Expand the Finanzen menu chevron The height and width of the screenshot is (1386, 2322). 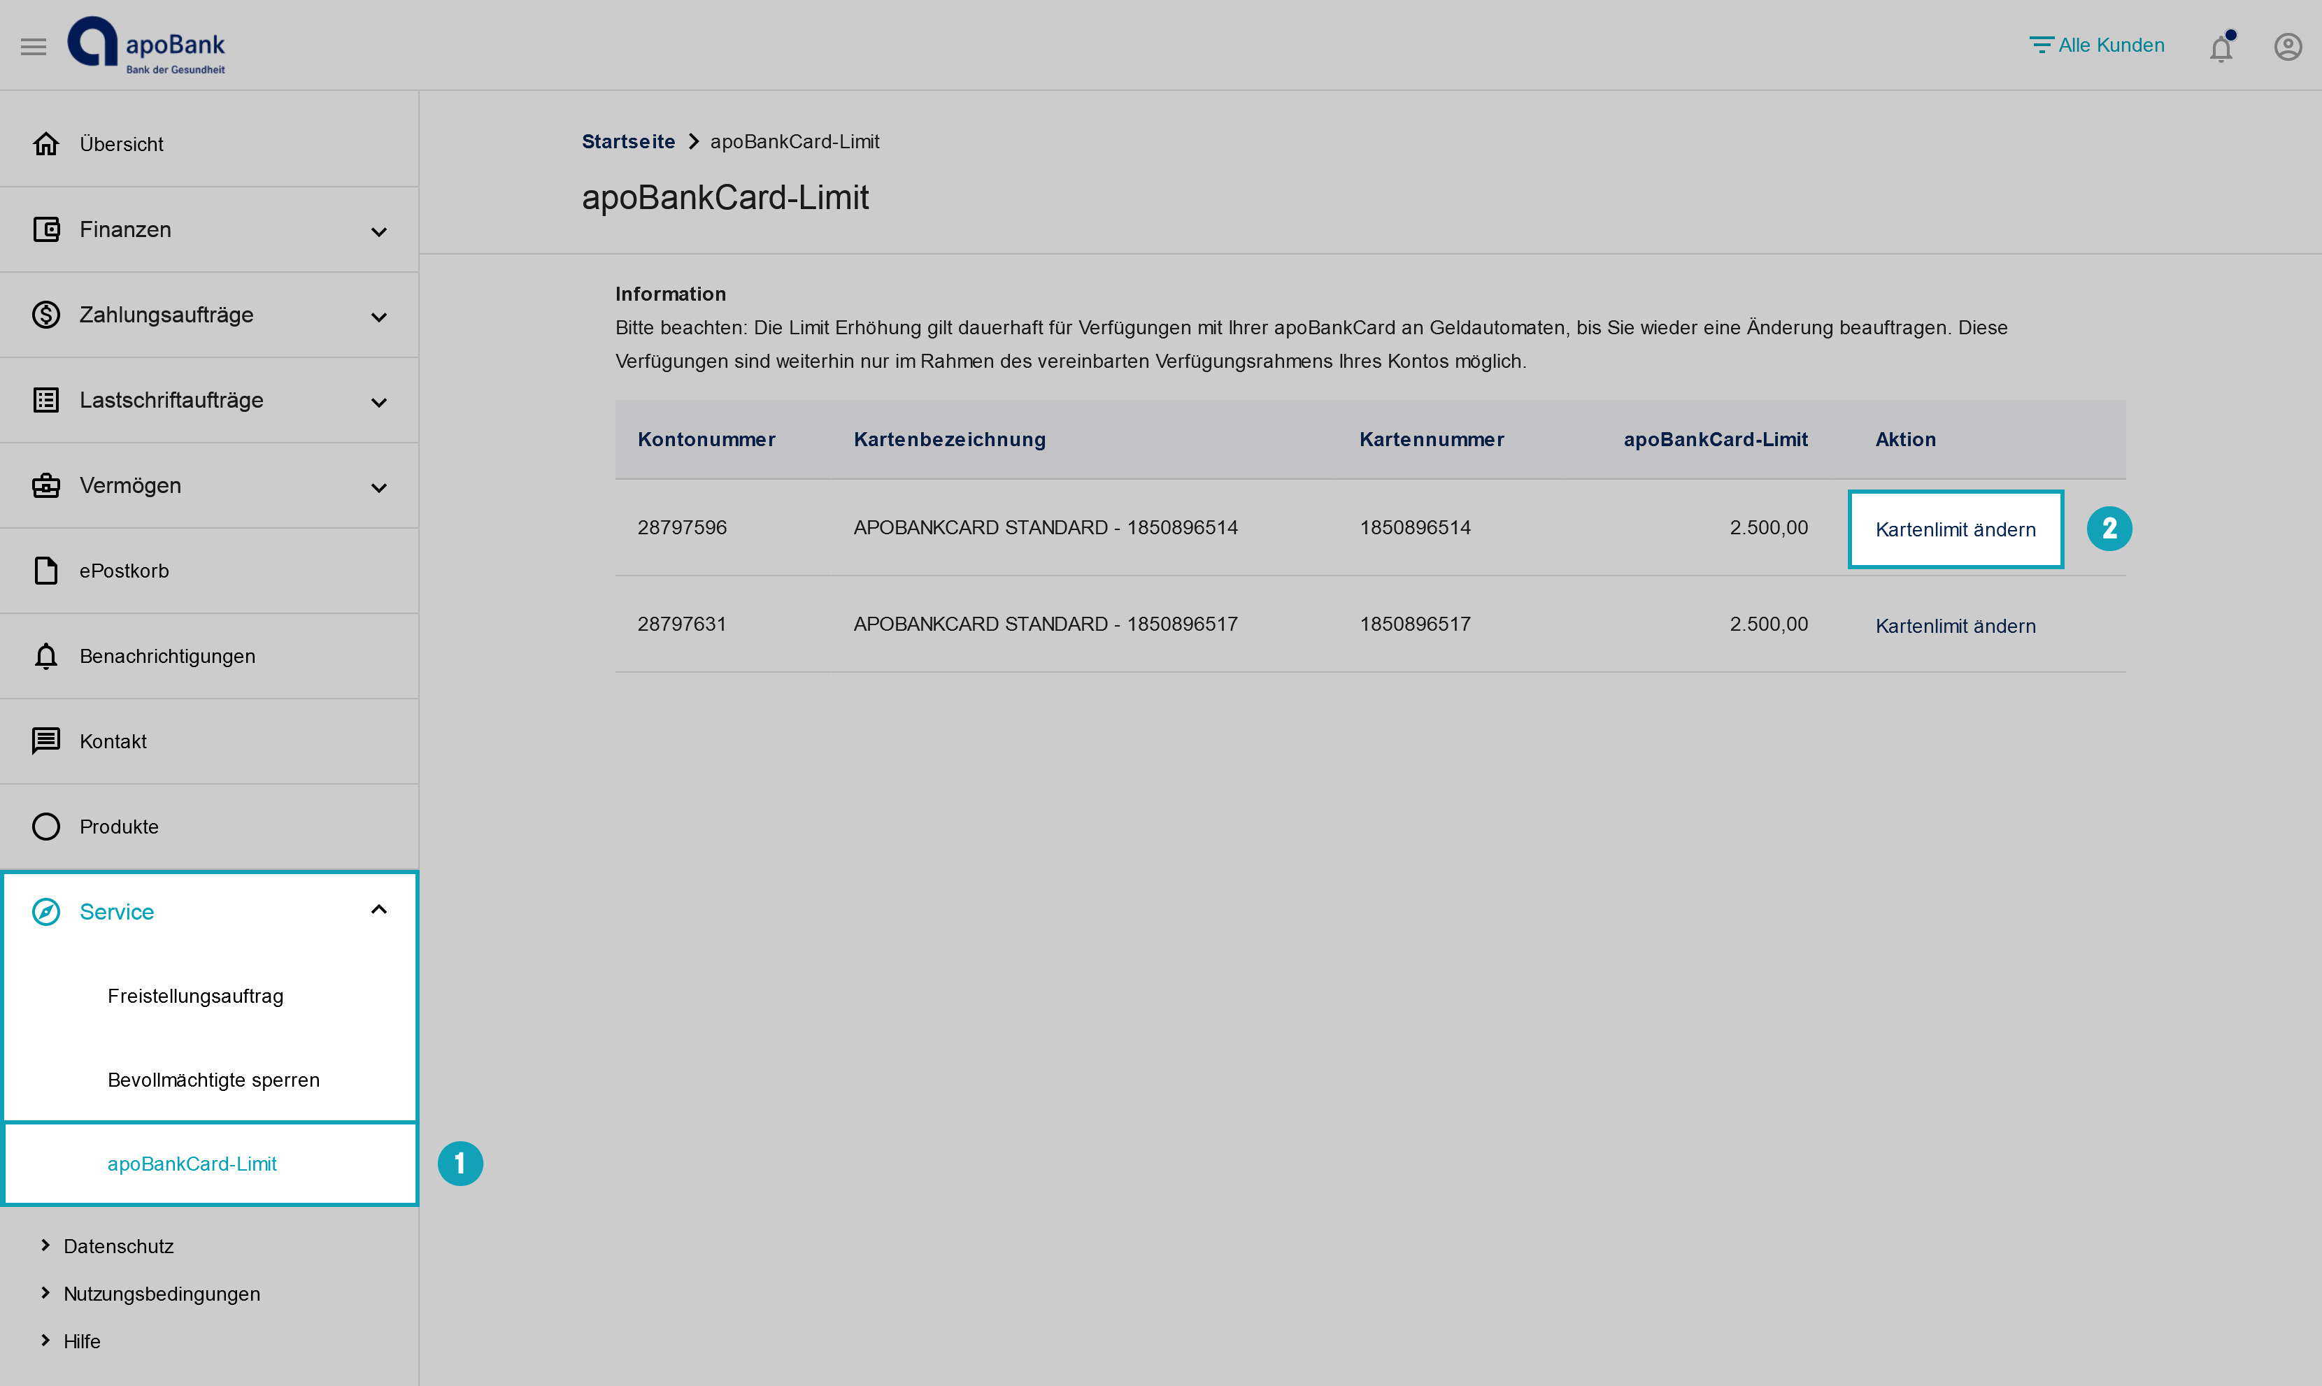point(379,231)
